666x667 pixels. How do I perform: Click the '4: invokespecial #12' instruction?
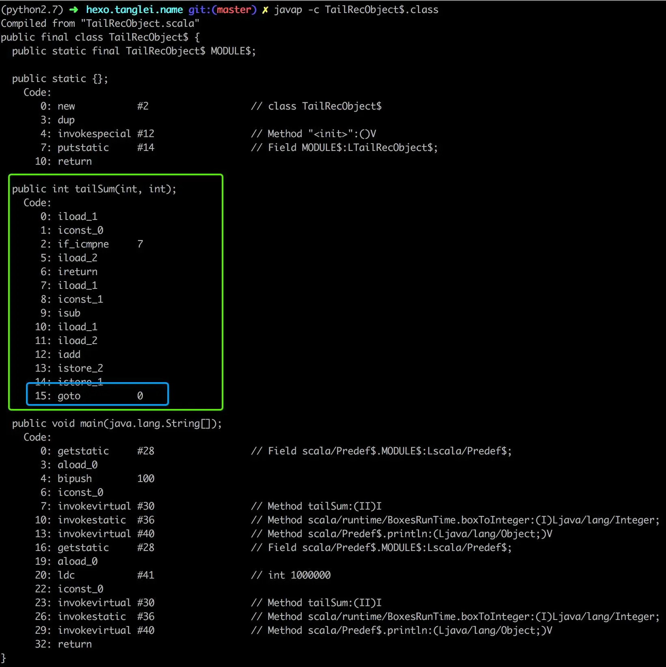point(97,133)
